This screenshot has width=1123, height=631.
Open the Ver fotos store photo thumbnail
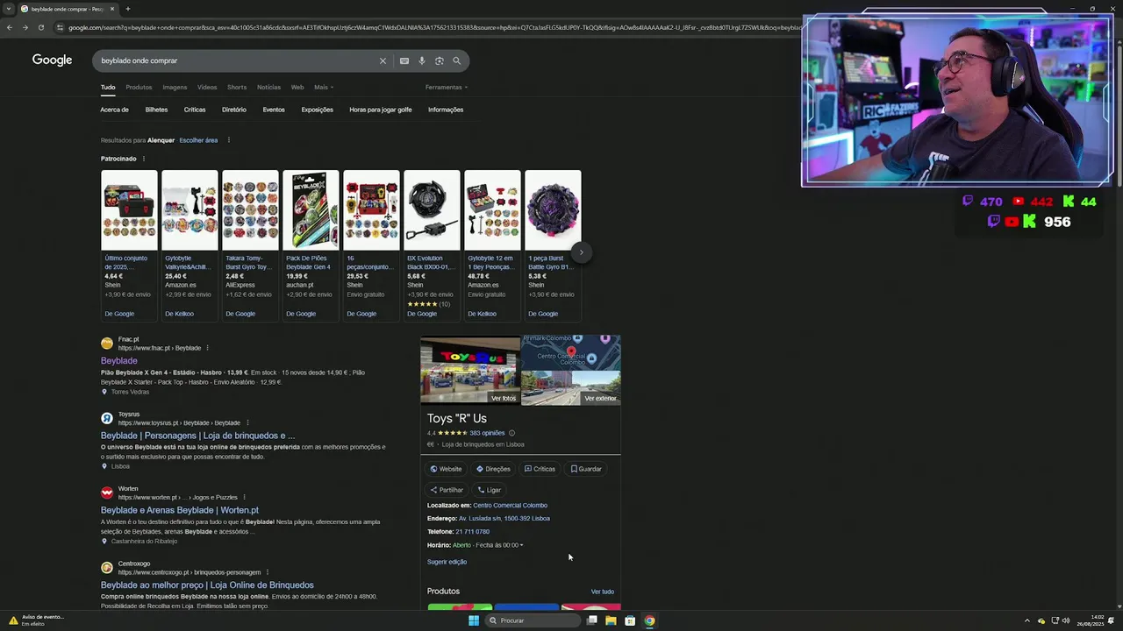point(470,370)
